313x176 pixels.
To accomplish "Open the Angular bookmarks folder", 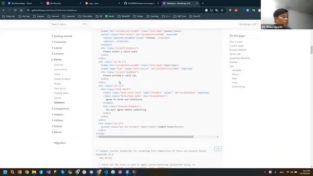I will [38, 16].
